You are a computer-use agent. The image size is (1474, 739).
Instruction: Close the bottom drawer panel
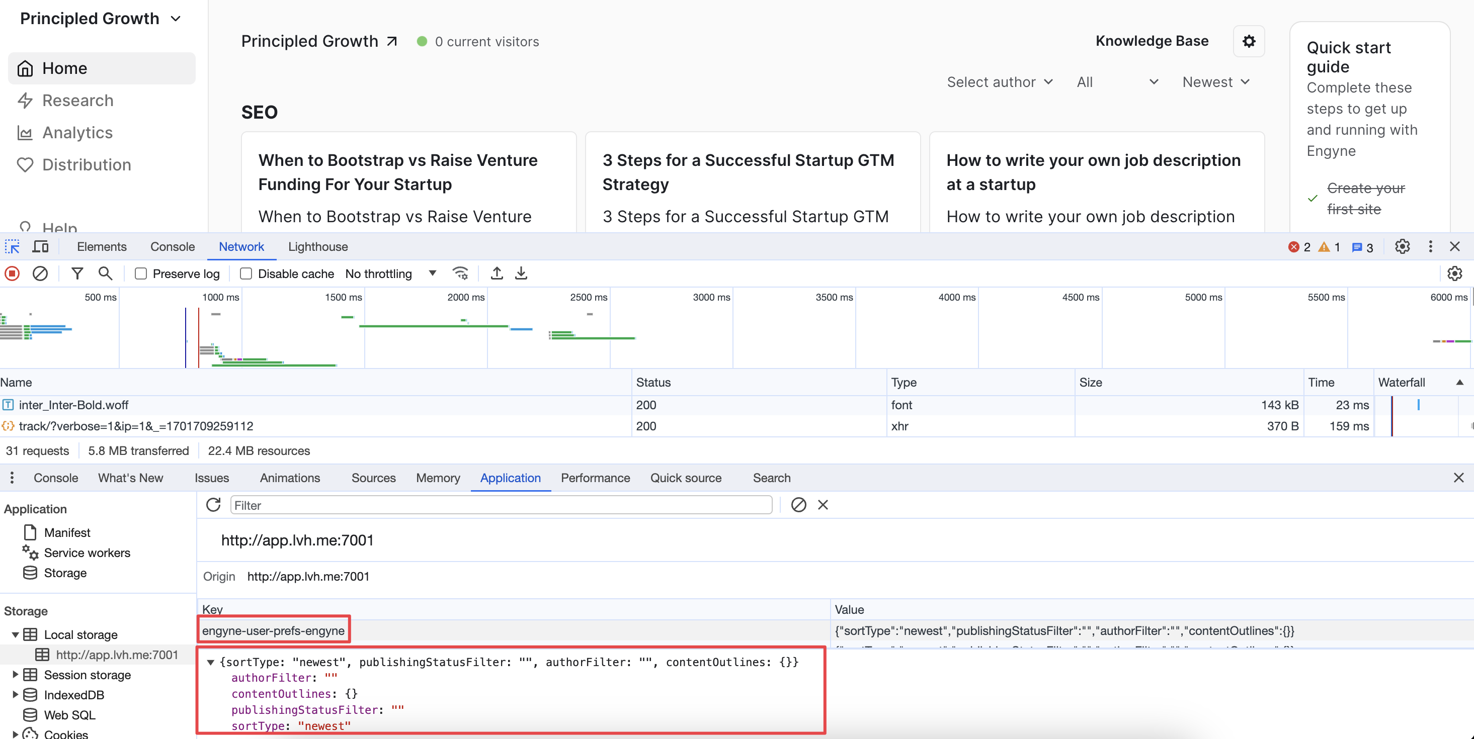pyautogui.click(x=1458, y=478)
